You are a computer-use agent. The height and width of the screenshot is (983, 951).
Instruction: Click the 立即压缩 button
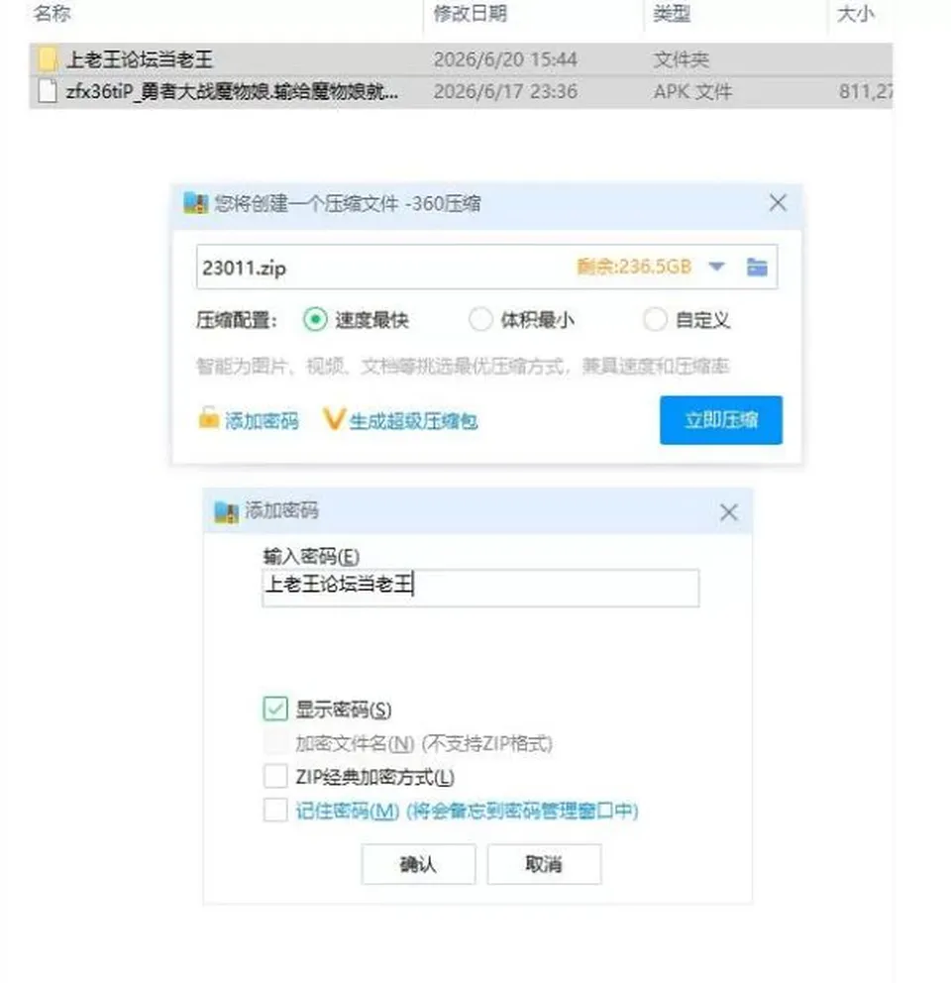[x=721, y=420]
